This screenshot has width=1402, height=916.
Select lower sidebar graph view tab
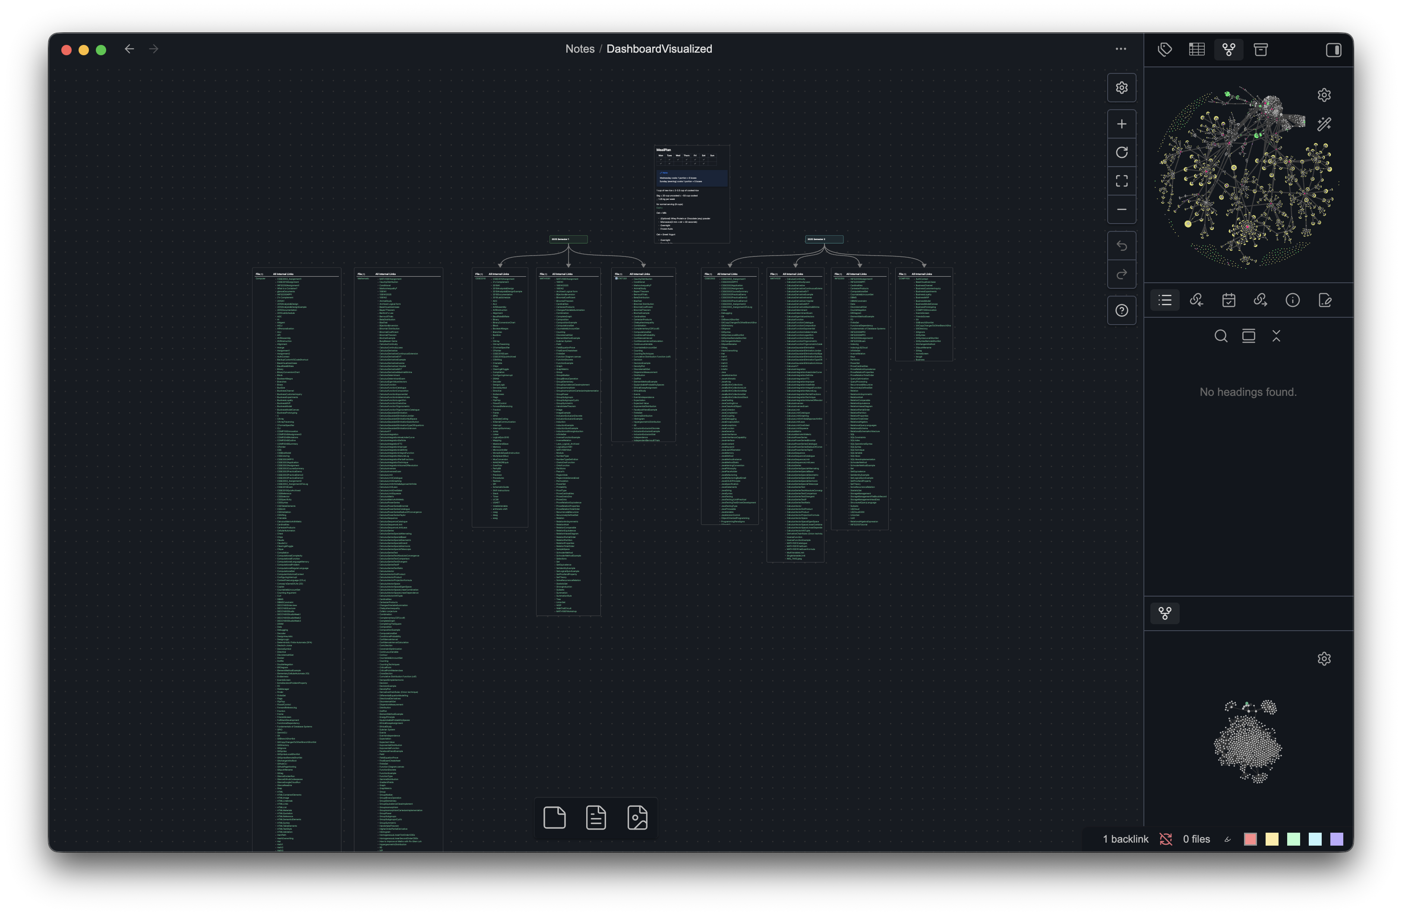click(1165, 613)
